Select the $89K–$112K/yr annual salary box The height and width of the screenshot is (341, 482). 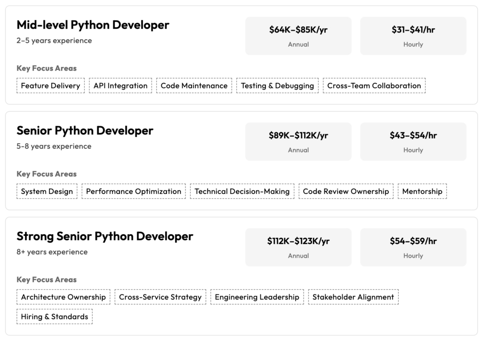point(298,141)
